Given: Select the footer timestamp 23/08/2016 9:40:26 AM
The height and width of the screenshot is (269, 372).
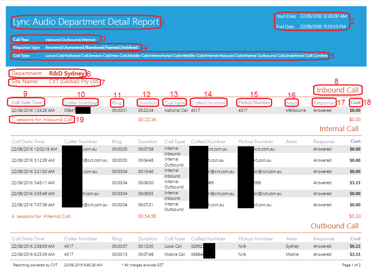Looking at the screenshot, I should click(x=83, y=265).
